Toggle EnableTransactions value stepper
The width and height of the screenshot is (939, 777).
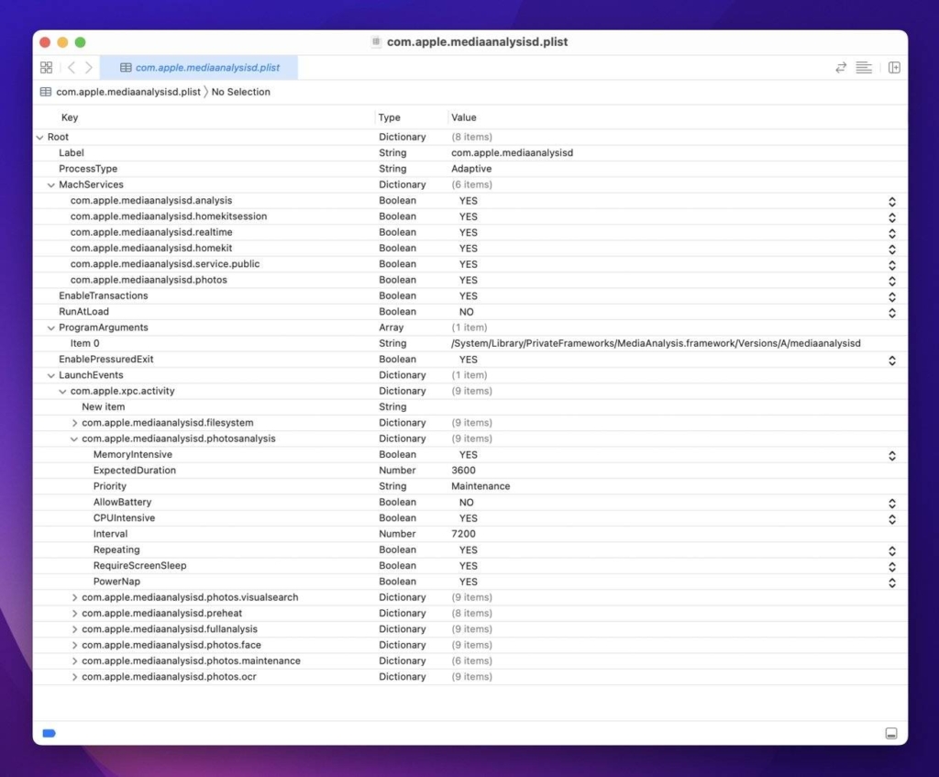click(x=890, y=296)
